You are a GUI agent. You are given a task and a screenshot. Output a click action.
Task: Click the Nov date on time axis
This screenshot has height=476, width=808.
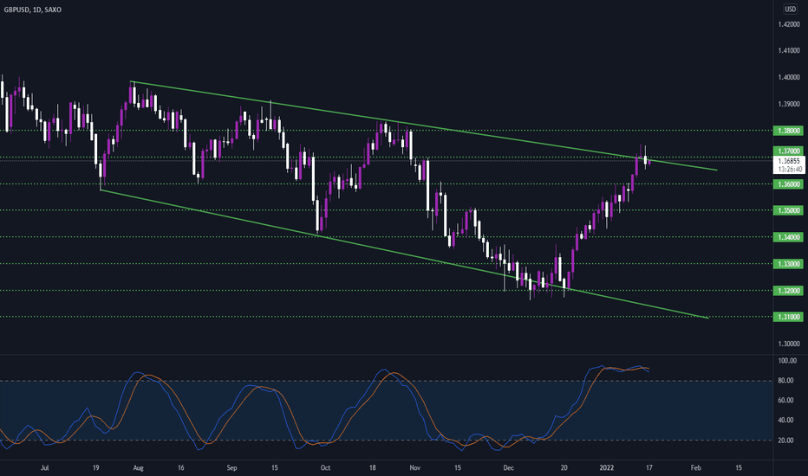(414, 467)
